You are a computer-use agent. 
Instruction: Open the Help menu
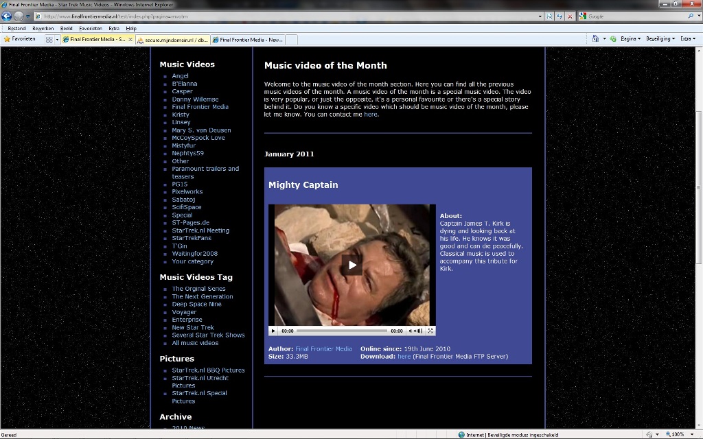[131, 28]
